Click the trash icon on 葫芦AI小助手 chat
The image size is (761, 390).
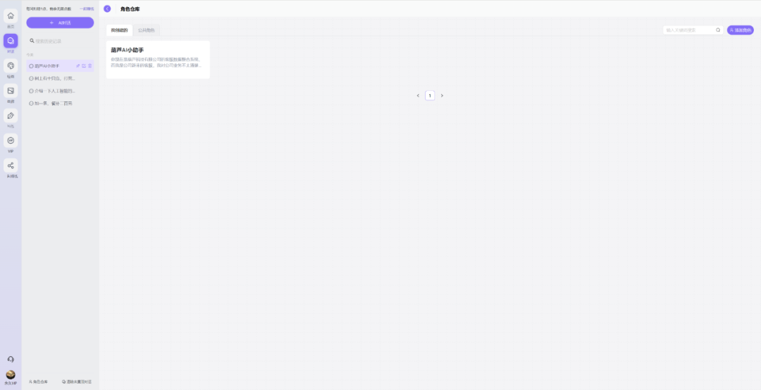pos(89,66)
